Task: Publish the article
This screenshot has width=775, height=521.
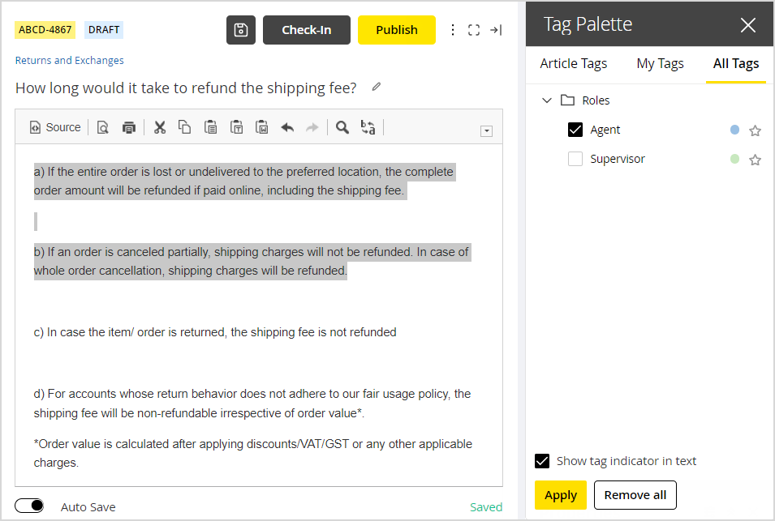Action: click(396, 29)
